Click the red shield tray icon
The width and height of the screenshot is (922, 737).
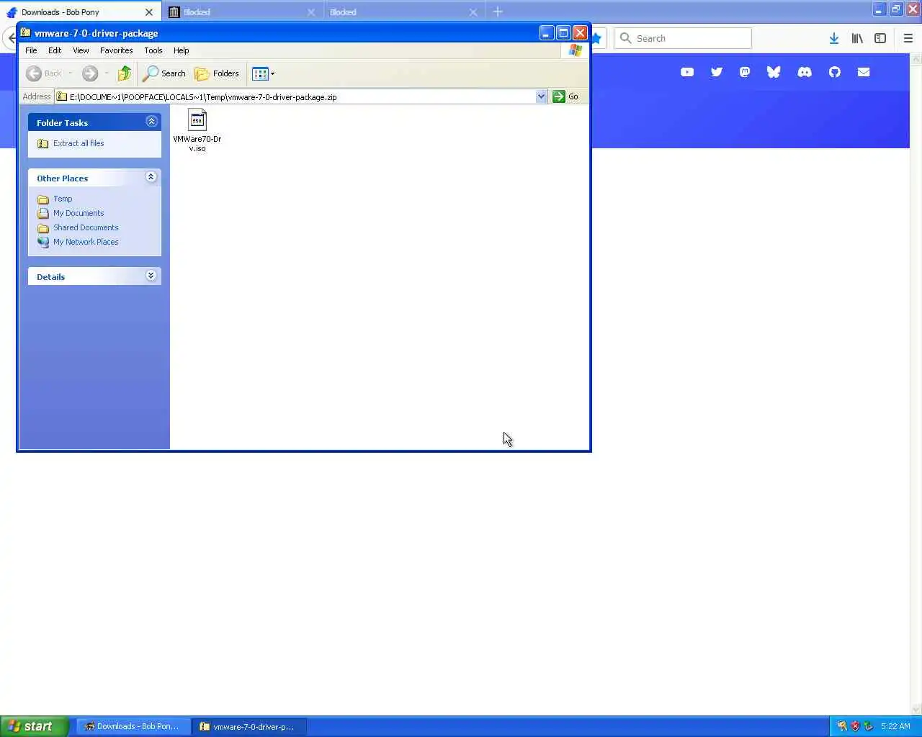click(x=855, y=726)
